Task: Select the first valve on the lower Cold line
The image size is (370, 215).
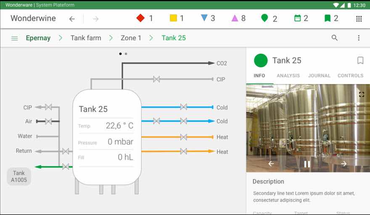Action: (x=156, y=121)
